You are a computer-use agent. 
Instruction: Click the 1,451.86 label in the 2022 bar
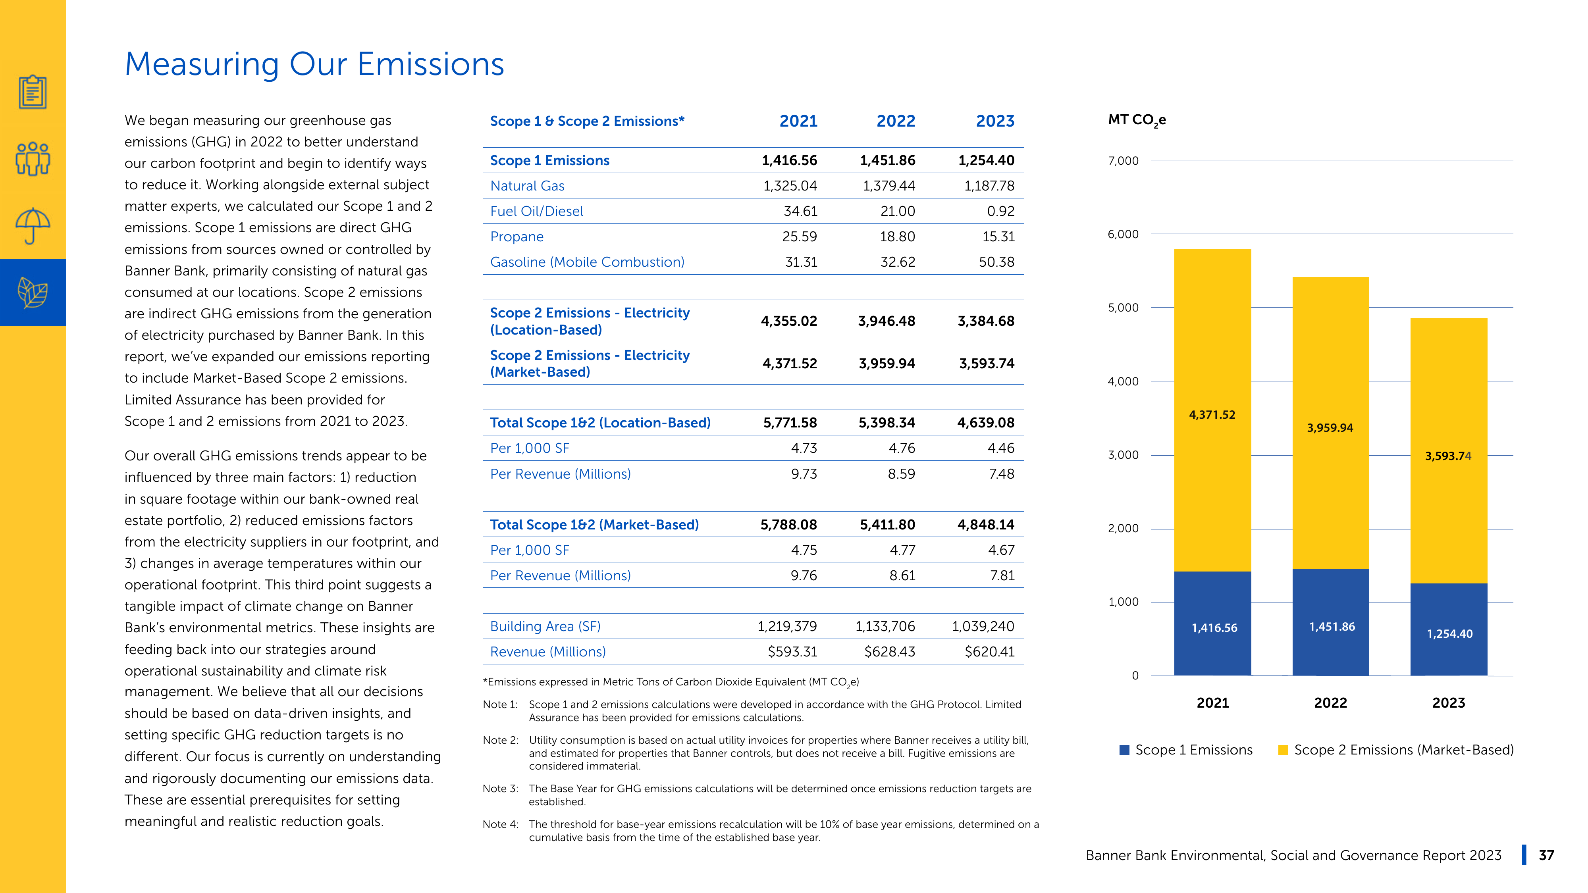pyautogui.click(x=1332, y=627)
